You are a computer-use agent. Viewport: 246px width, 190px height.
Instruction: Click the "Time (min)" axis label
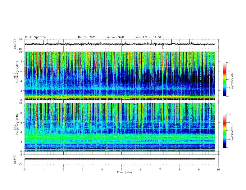pos(124,172)
